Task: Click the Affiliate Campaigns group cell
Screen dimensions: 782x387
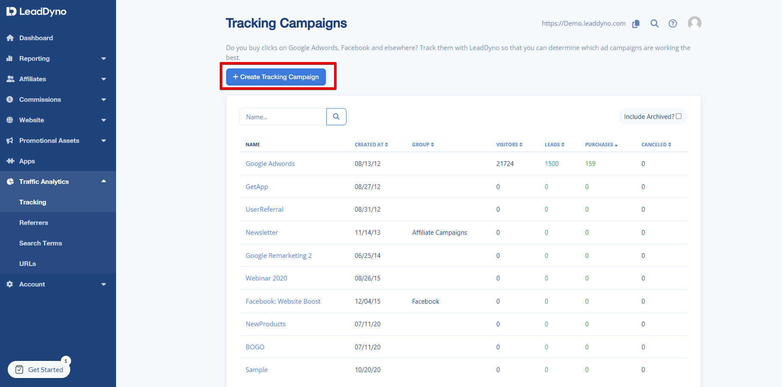Action: click(439, 233)
